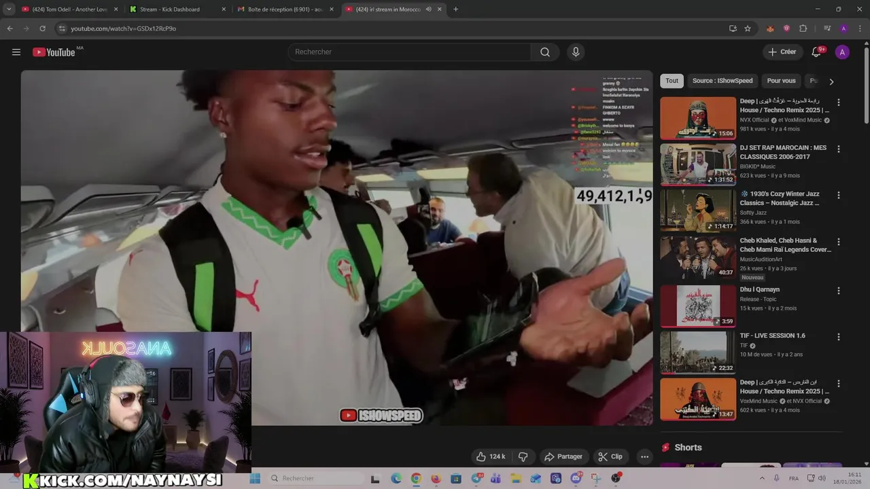This screenshot has width=870, height=489.
Task: Click the Clip button
Action: [610, 456]
